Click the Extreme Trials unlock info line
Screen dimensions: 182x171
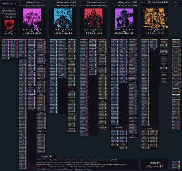click(x=83, y=164)
